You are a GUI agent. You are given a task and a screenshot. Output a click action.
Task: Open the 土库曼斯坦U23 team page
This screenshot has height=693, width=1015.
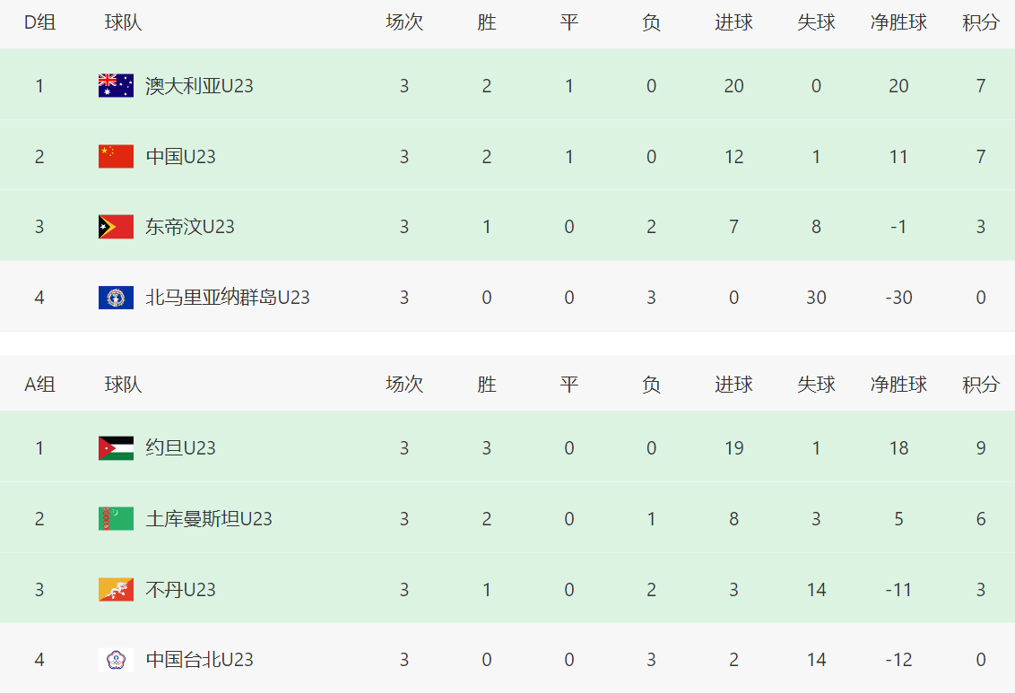(209, 519)
